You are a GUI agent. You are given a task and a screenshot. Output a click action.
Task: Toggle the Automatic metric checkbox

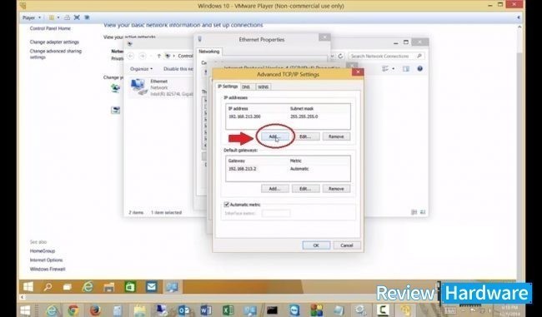227,205
